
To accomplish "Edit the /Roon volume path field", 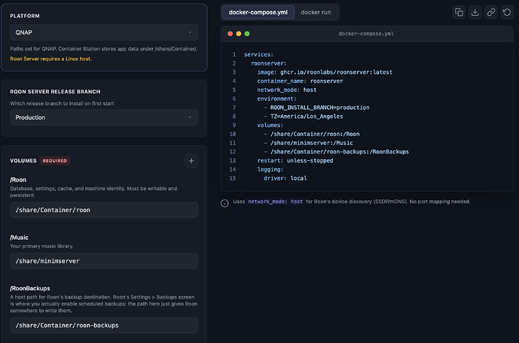I will pyautogui.click(x=104, y=210).
